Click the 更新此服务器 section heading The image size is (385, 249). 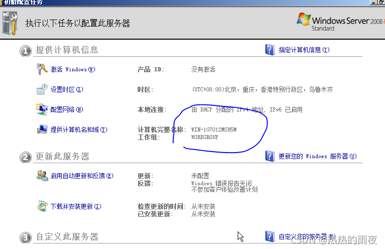point(62,156)
